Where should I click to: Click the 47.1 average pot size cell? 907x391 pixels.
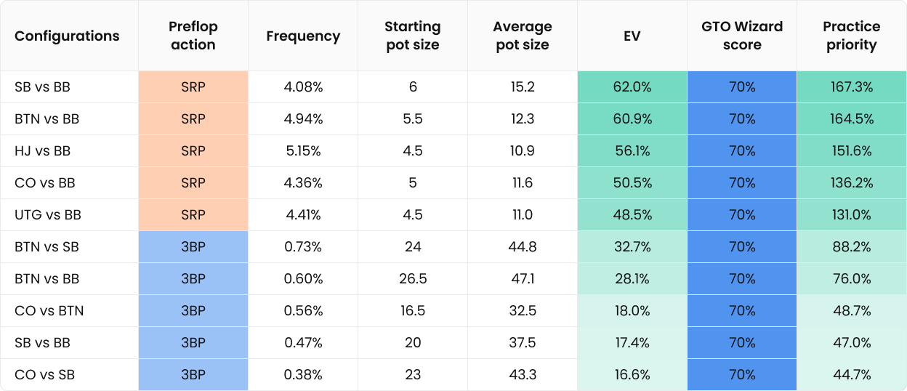pos(522,279)
